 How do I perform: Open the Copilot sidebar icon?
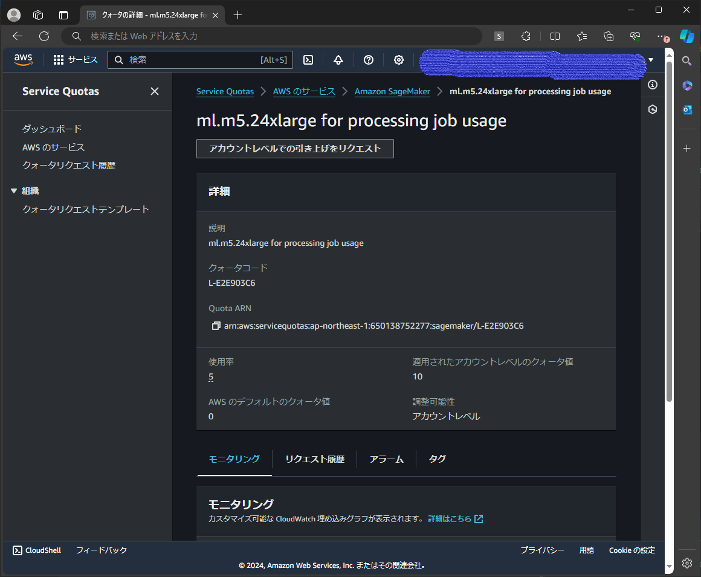coord(687,36)
